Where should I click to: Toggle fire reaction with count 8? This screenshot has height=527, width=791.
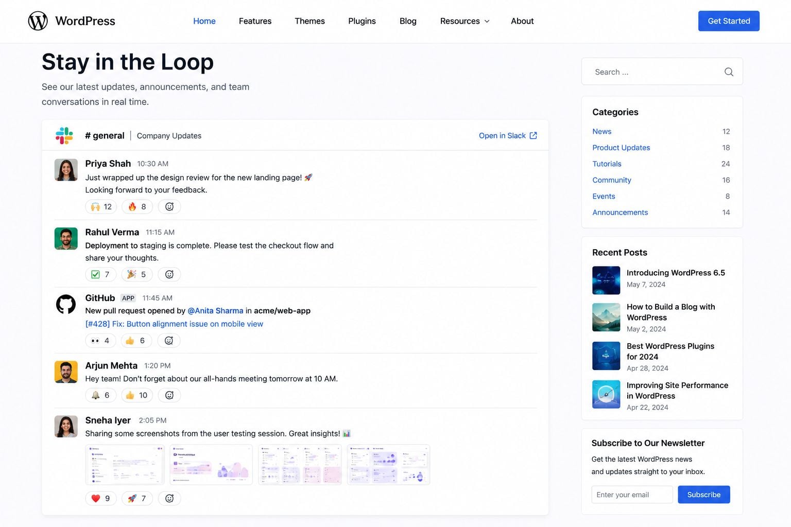tap(137, 206)
